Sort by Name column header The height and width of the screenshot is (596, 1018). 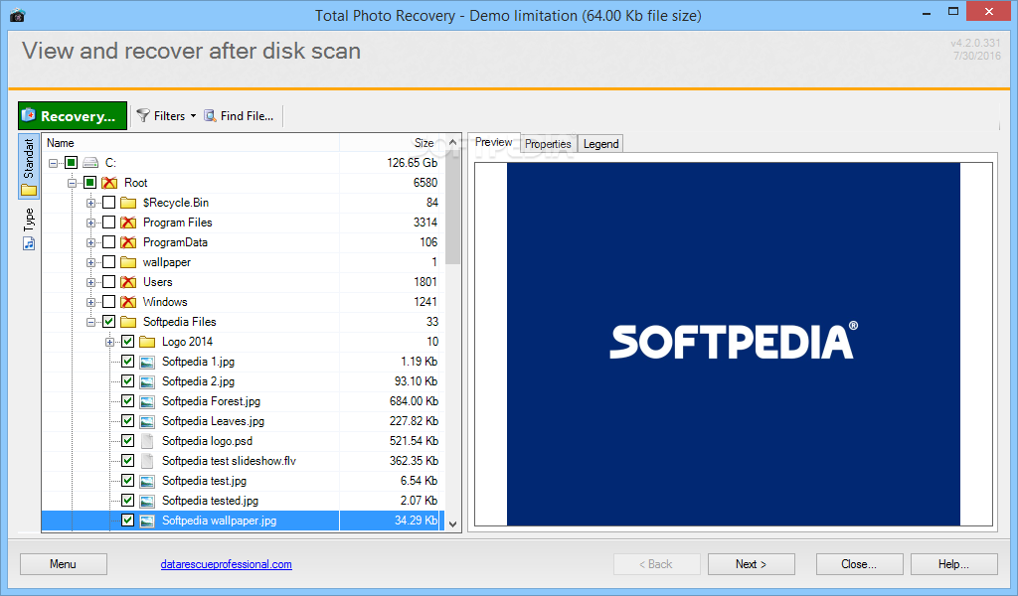click(x=190, y=143)
